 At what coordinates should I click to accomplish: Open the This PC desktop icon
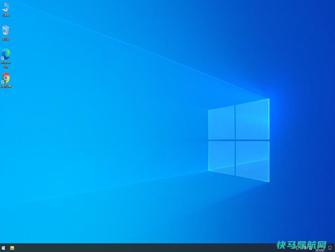coord(6,9)
